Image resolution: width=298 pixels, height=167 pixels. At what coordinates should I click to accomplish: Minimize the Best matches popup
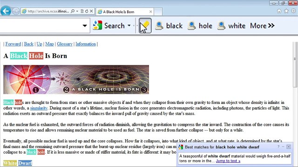pyautogui.click(x=283, y=147)
